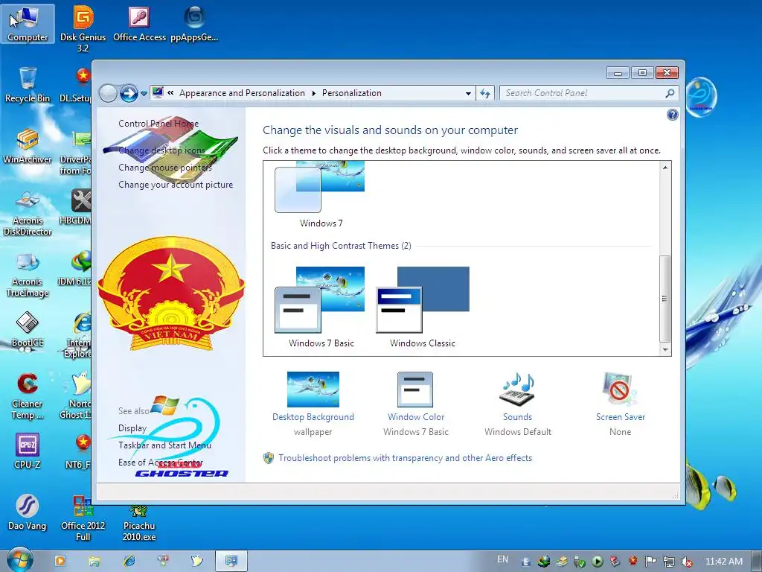Expand the breadcrumb double-chevron at address start

click(x=170, y=93)
